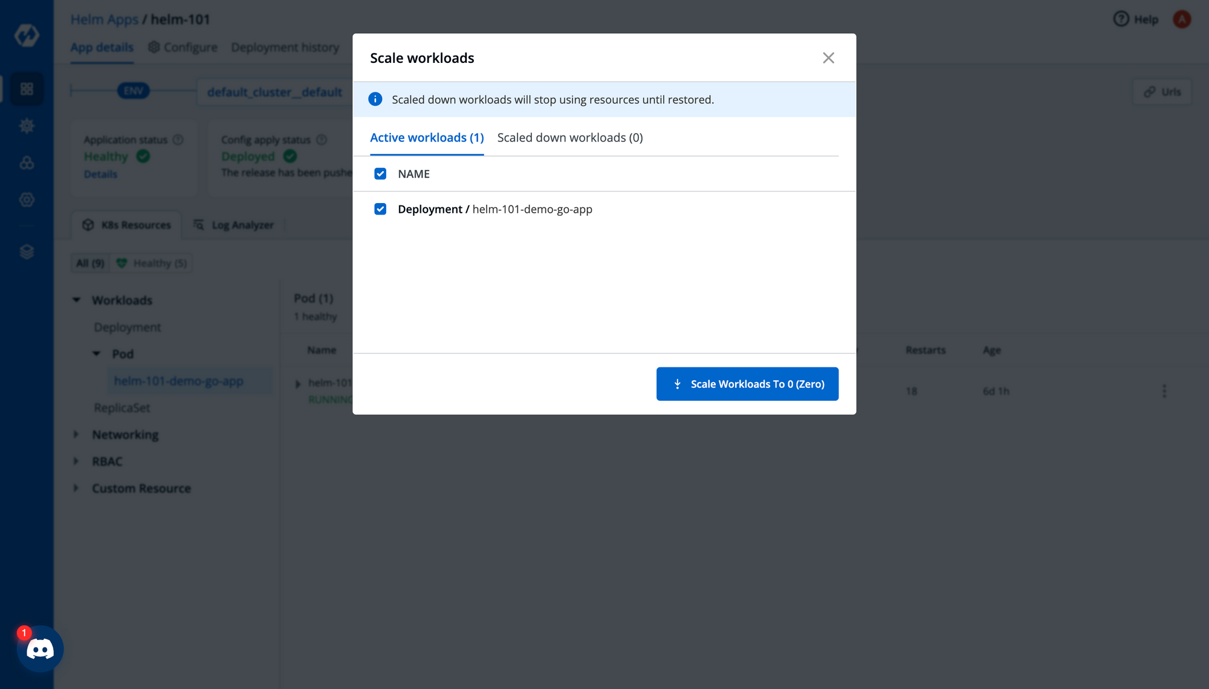The image size is (1209, 689).
Task: Open the Configure tab
Action: pos(183,47)
